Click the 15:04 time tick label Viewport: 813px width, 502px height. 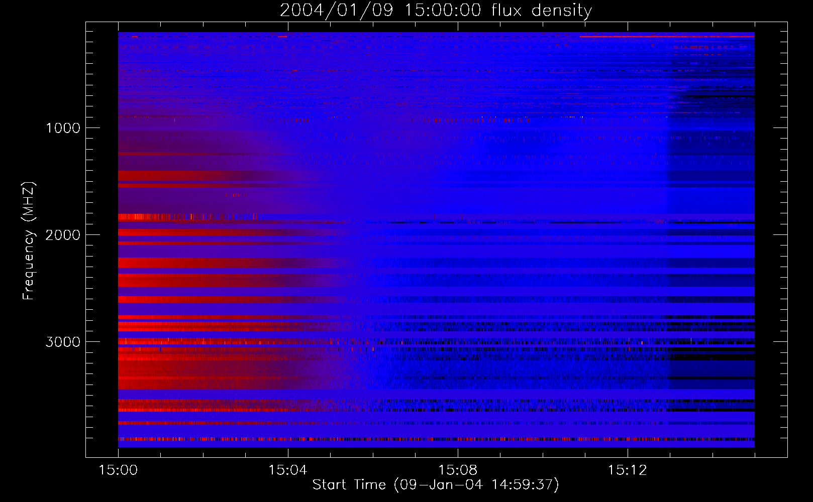pos(287,470)
